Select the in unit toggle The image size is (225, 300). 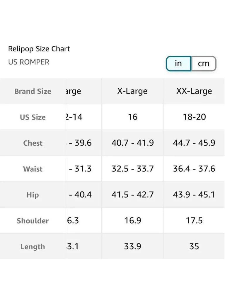(178, 64)
